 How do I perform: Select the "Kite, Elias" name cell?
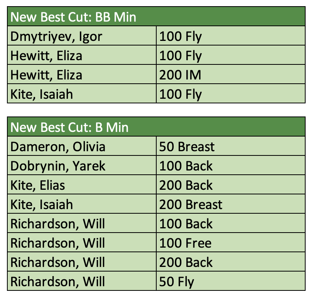(x=38, y=185)
